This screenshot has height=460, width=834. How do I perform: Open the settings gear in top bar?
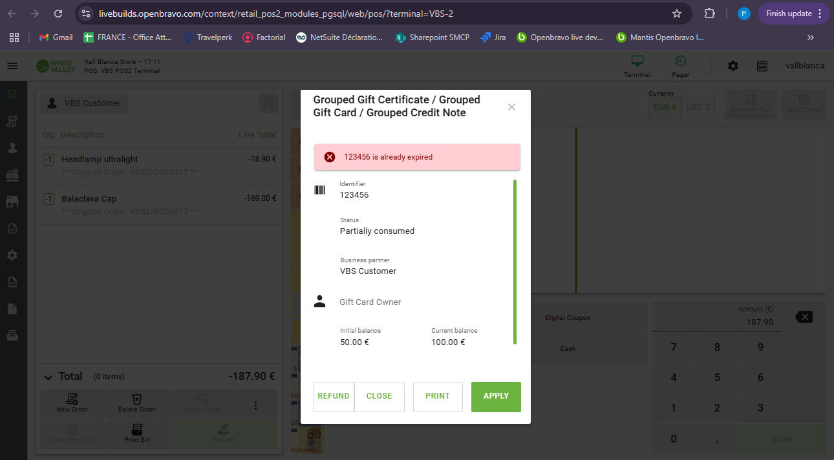[x=732, y=66]
